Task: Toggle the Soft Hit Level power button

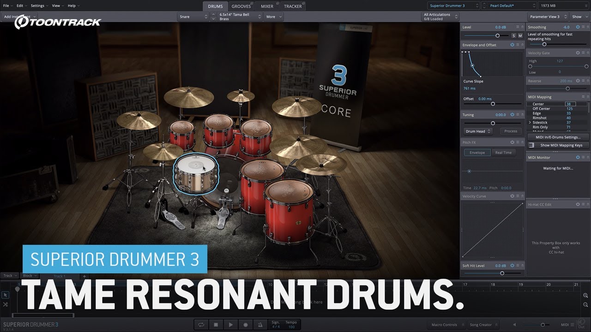Action: coord(513,266)
